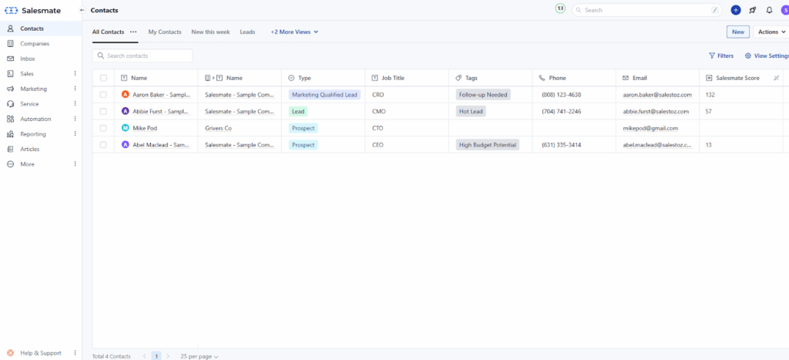Toggle the select-all checkbox in the header
This screenshot has width=789, height=360.
(103, 78)
